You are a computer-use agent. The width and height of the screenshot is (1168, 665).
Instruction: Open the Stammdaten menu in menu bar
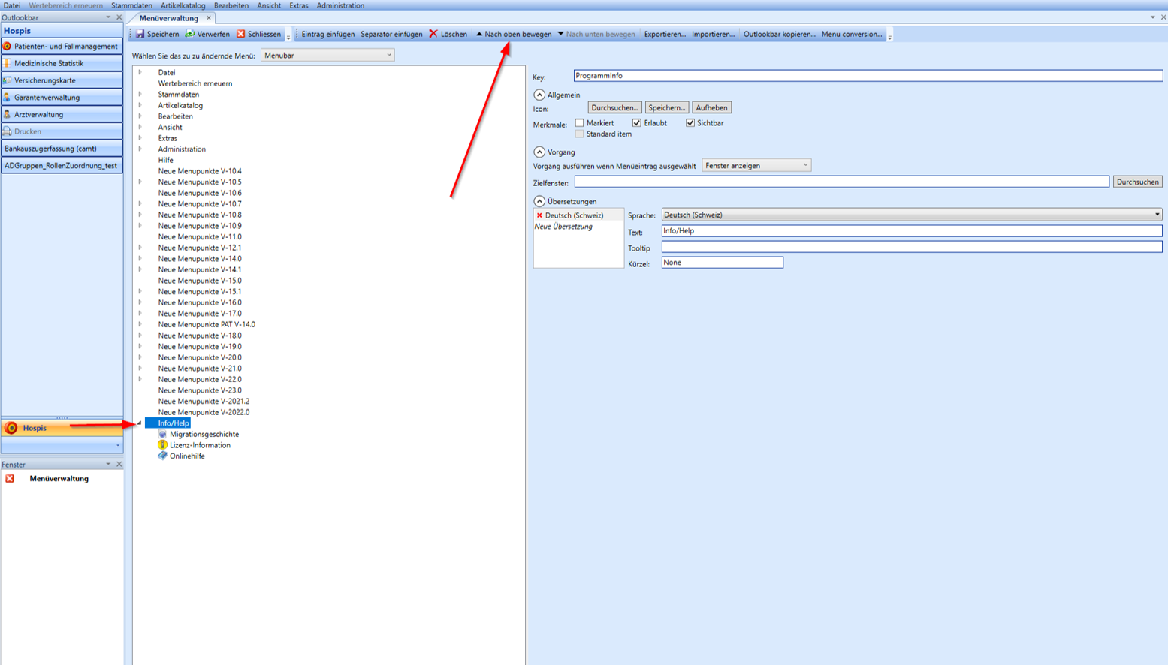[x=131, y=5]
